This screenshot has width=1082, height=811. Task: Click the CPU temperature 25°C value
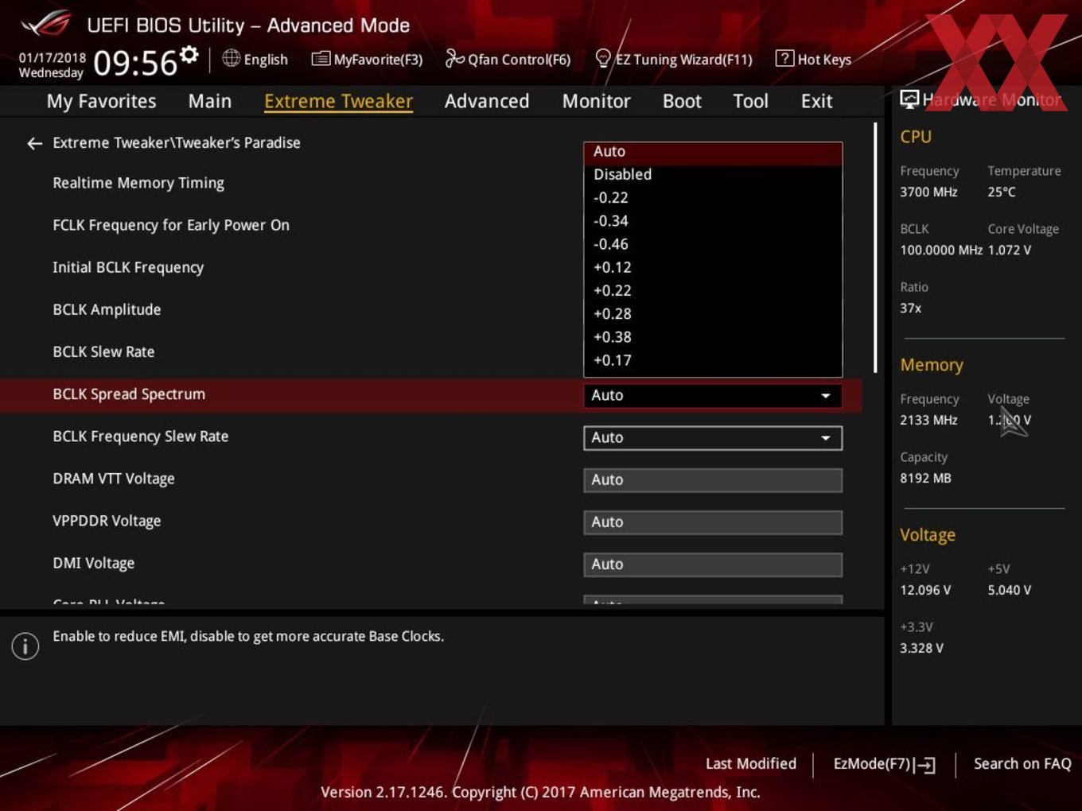point(1002,192)
